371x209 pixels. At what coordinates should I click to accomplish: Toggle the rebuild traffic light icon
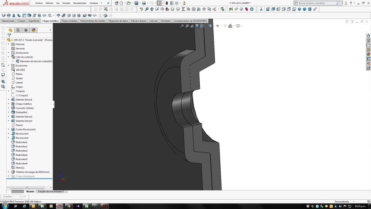point(167,3)
